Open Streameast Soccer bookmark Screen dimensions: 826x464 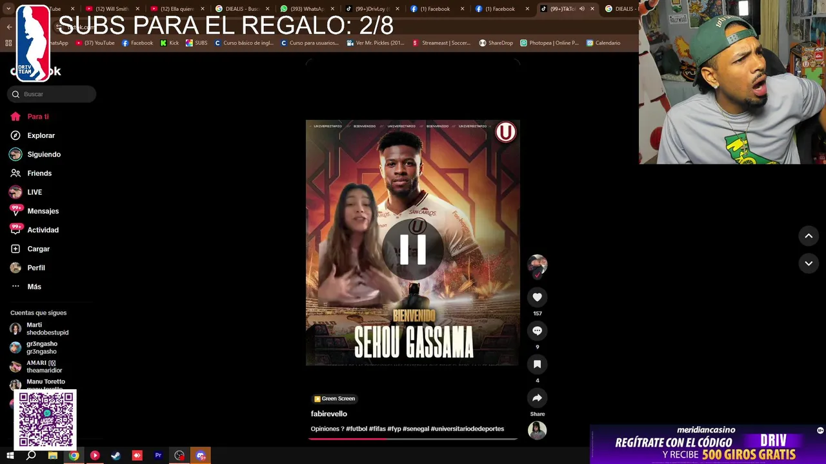pyautogui.click(x=441, y=43)
